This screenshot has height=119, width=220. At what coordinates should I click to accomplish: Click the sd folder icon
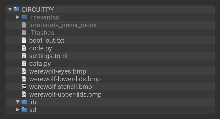[24, 110]
